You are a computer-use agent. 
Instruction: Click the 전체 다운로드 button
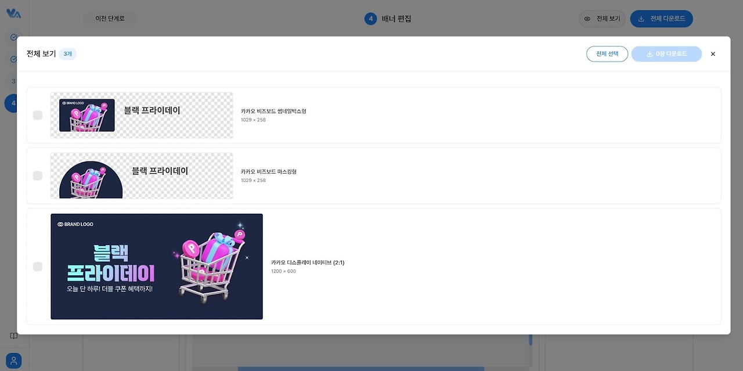(x=661, y=18)
